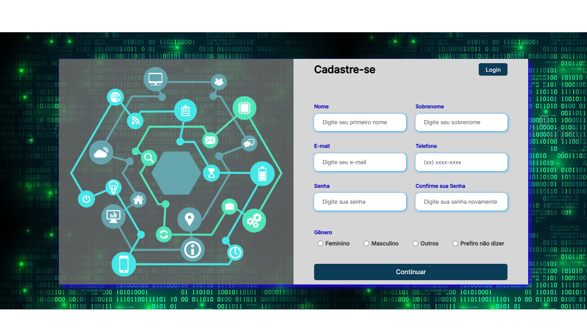This screenshot has height=330, width=587.
Task: Select the Feminino gender option
Action: point(320,244)
